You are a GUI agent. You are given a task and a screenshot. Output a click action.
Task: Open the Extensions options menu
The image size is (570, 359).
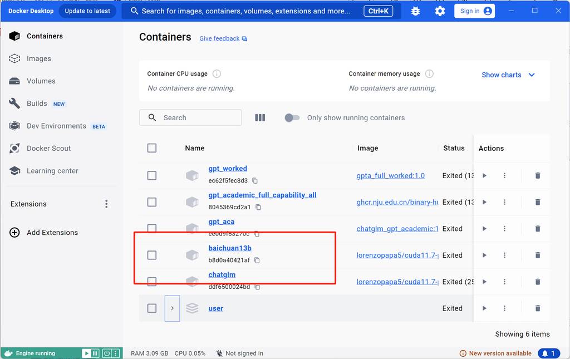106,204
